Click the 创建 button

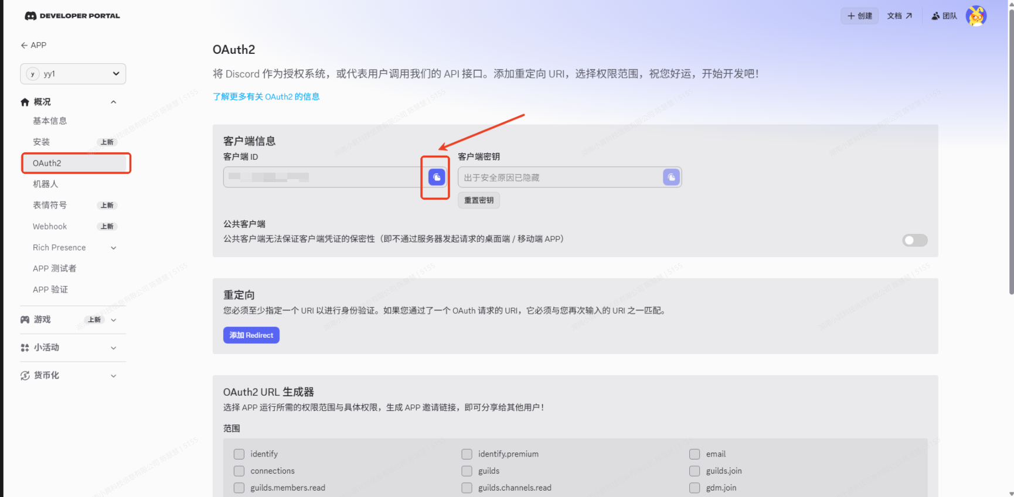pyautogui.click(x=859, y=16)
